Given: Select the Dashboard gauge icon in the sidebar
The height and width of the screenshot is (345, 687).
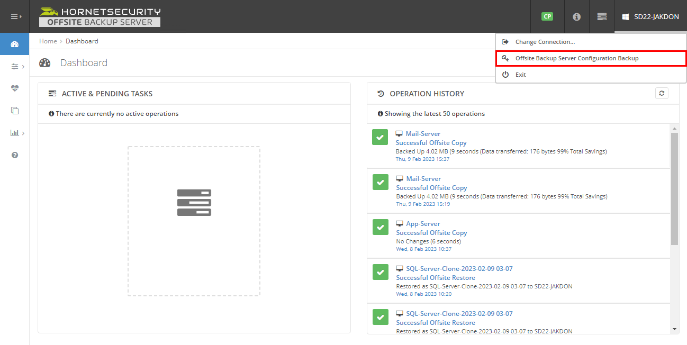Looking at the screenshot, I should pos(14,44).
